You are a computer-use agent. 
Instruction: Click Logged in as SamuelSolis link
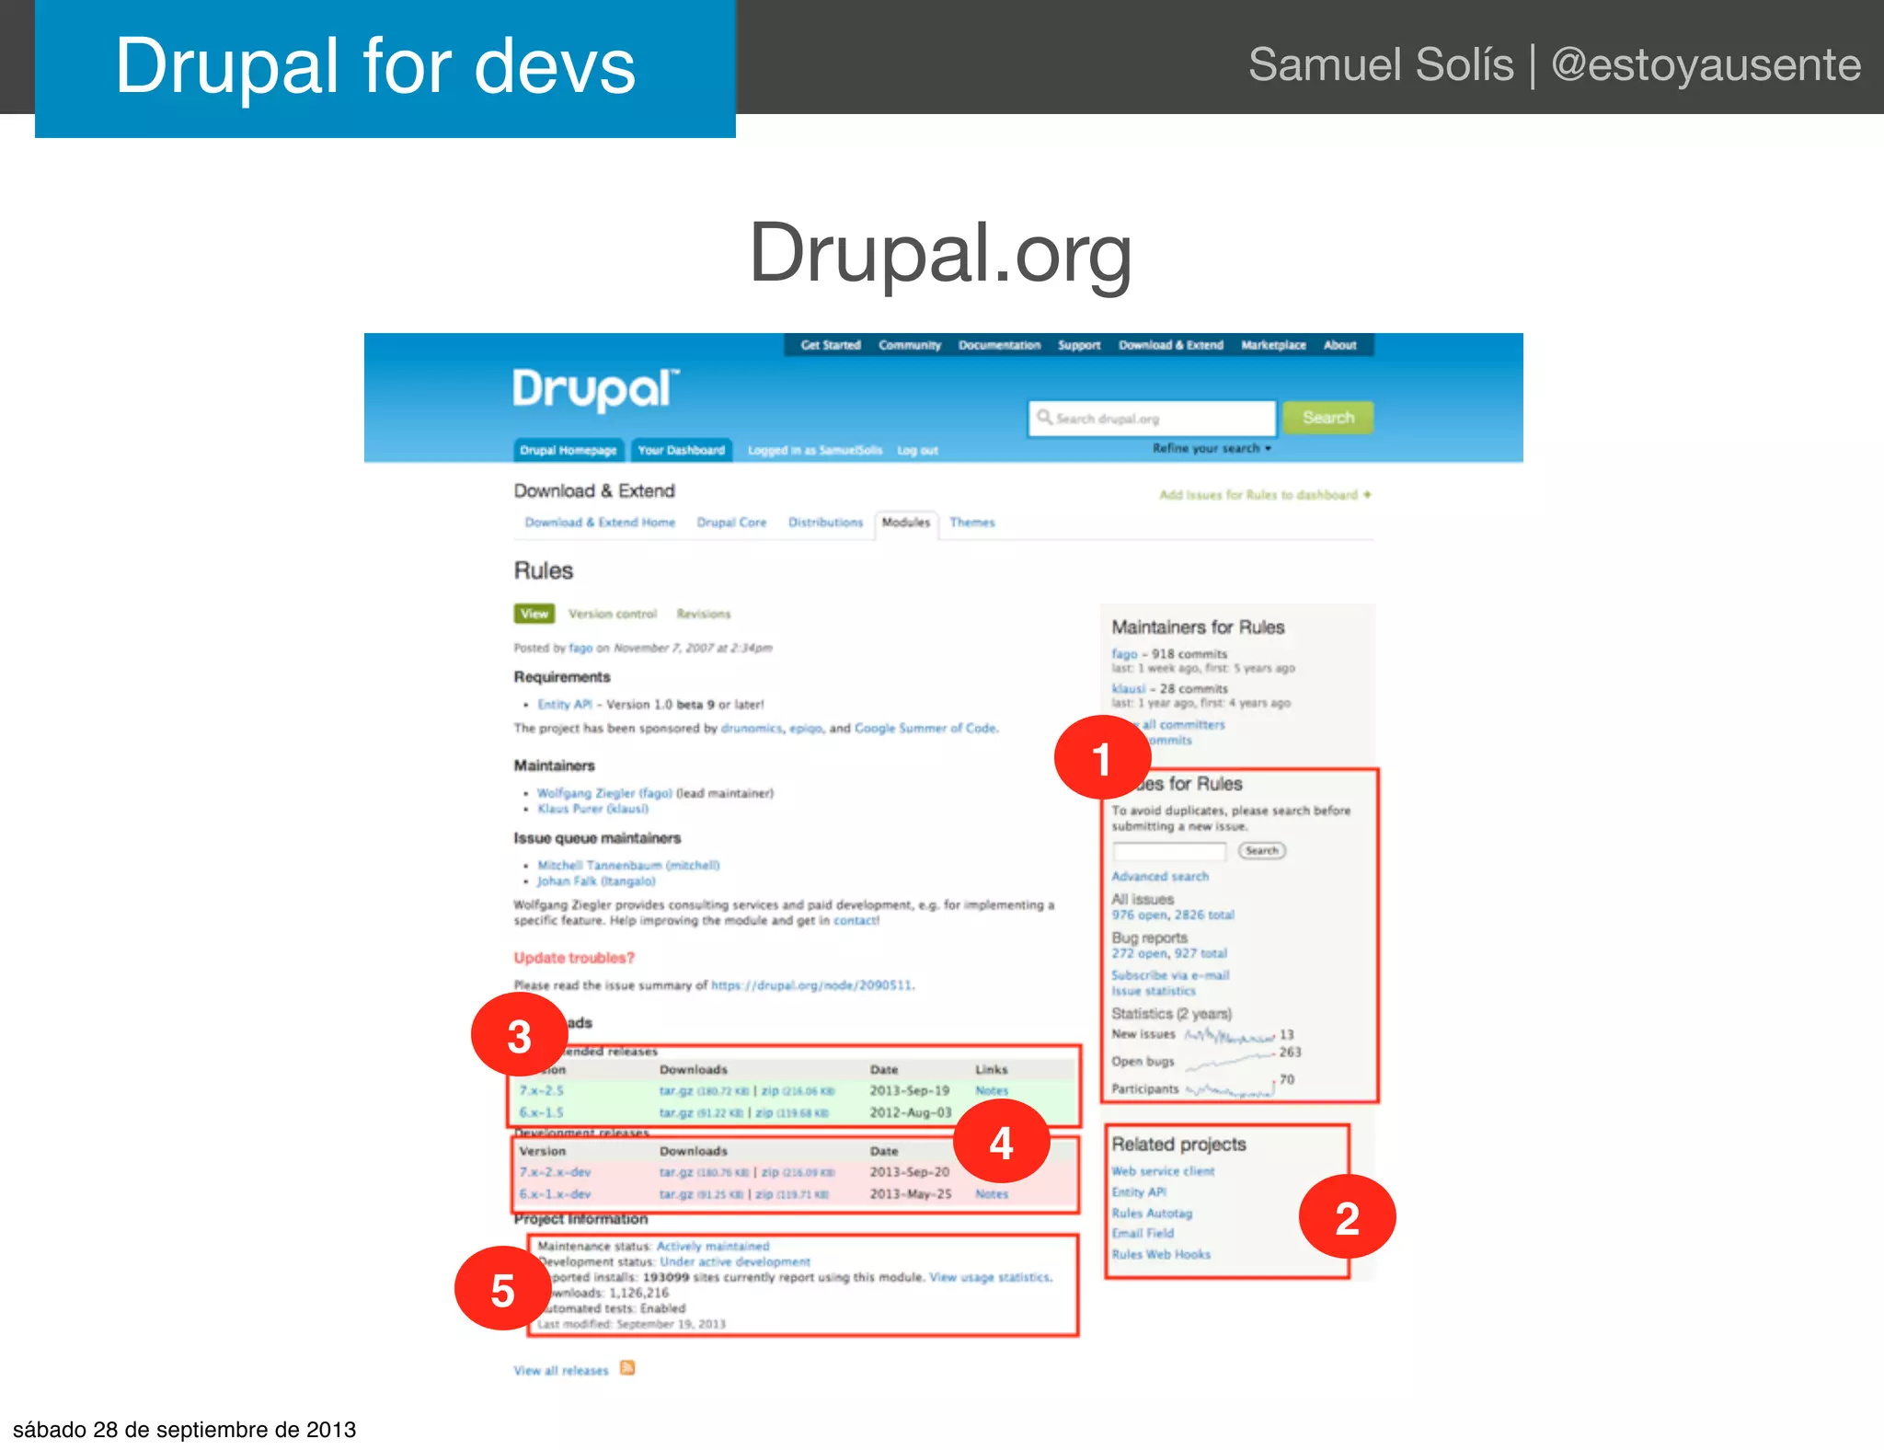[814, 450]
